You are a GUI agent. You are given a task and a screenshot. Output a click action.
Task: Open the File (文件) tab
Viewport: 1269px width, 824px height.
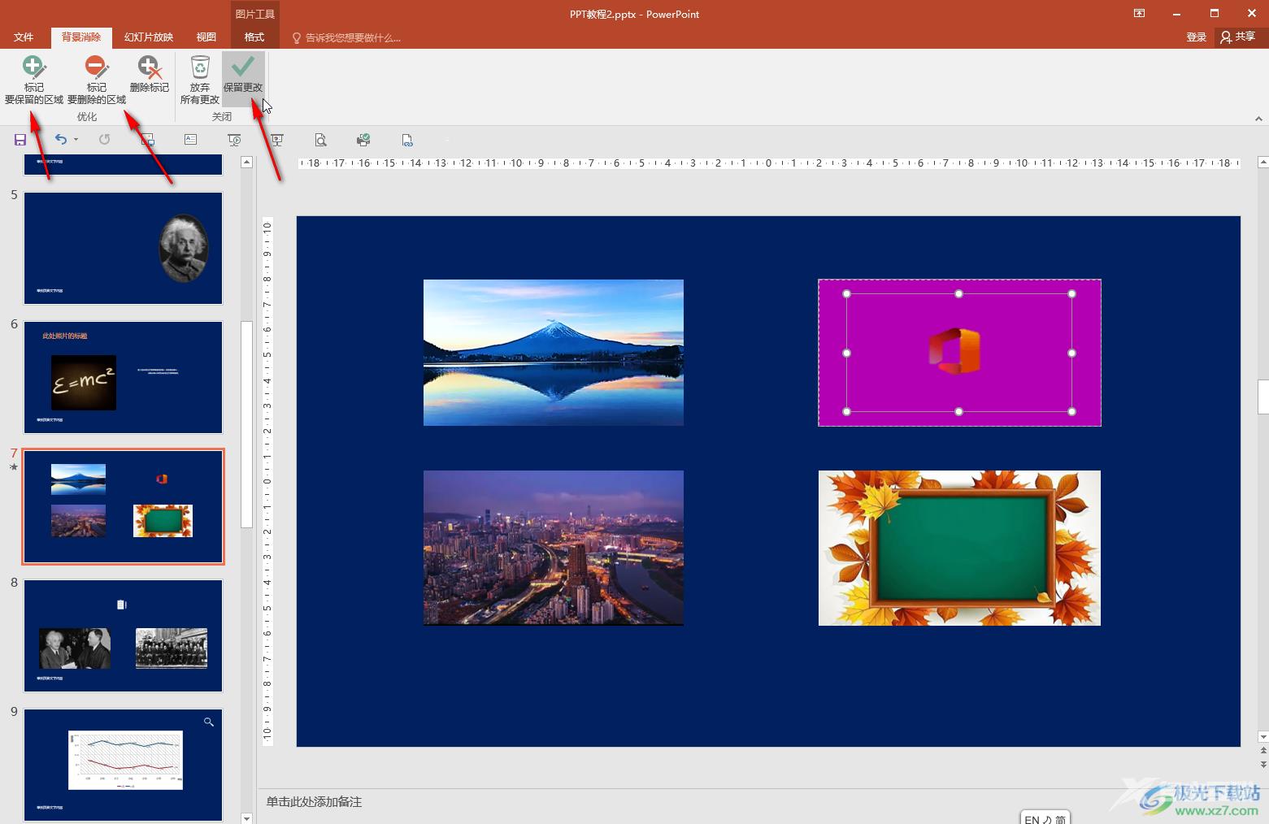(24, 37)
